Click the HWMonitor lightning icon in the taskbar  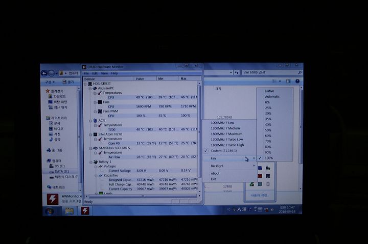coord(85,211)
